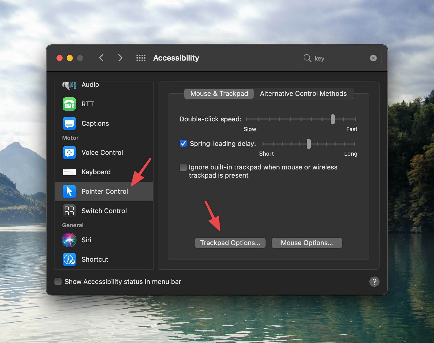Enable Ignore built-in trackpad checkbox
This screenshot has height=343, width=434.
point(183,167)
